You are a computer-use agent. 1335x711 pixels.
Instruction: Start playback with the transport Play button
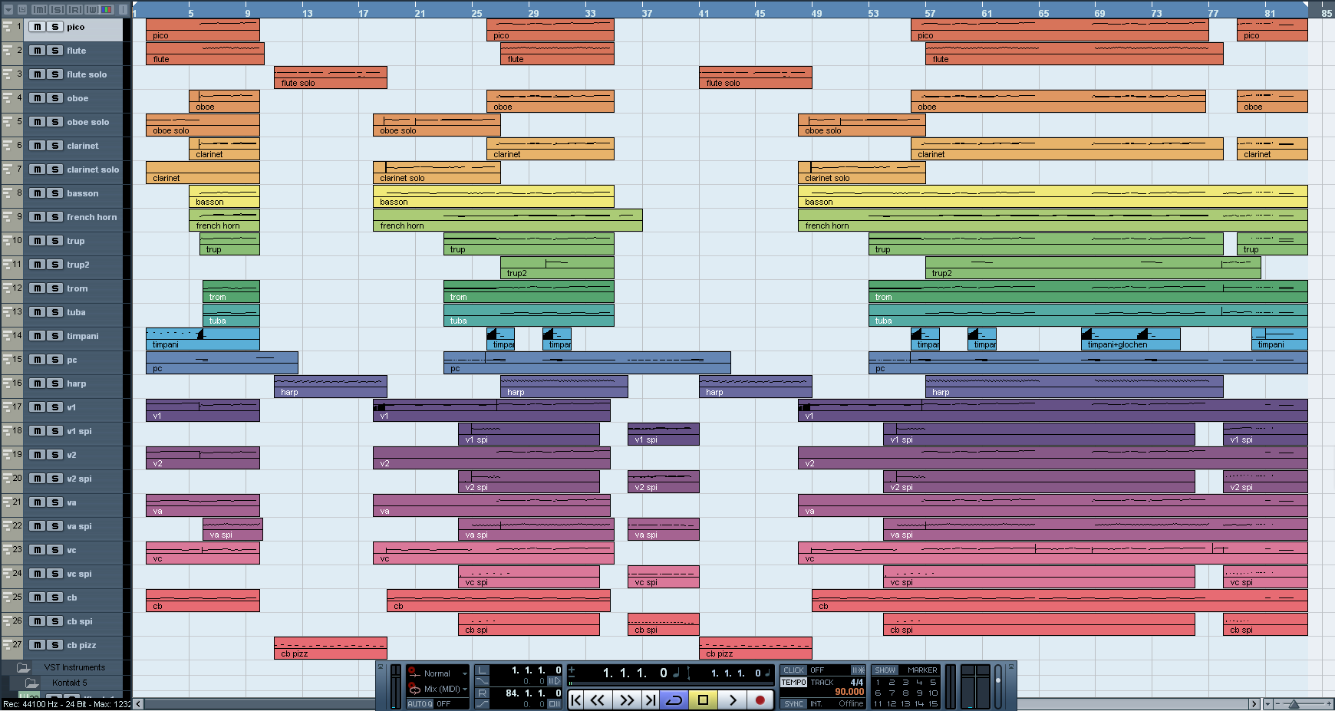732,699
